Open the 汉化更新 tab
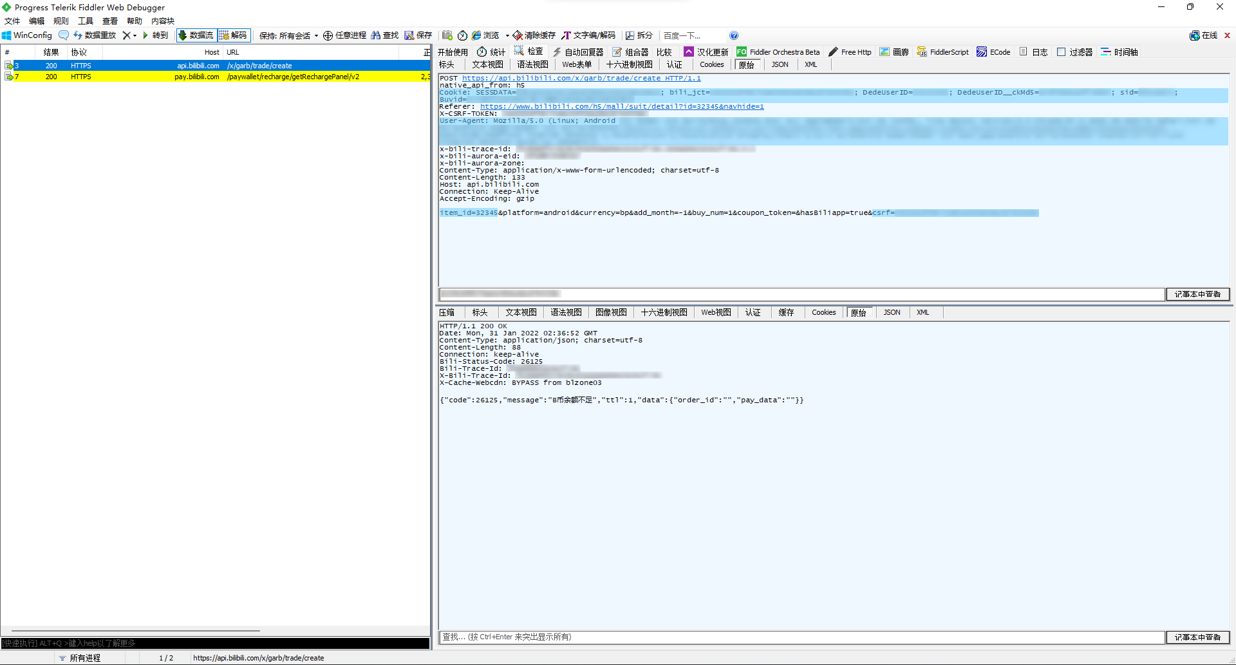The width and height of the screenshot is (1236, 665). (706, 52)
